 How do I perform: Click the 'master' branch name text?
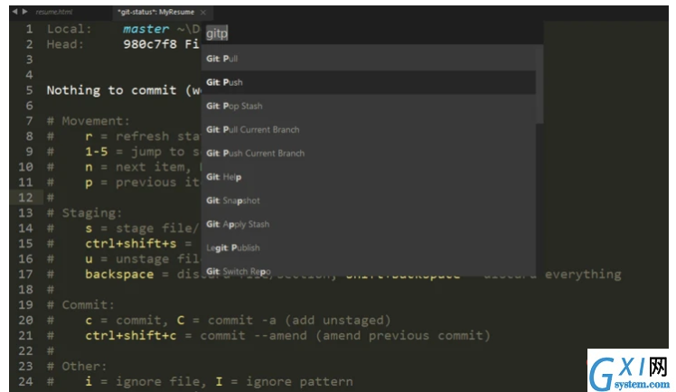coord(146,29)
